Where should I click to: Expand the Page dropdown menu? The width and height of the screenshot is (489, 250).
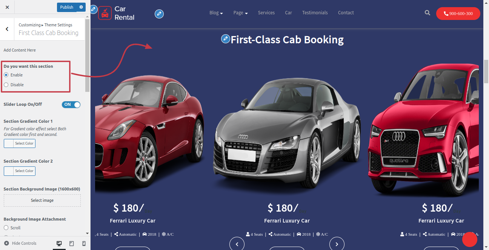[x=240, y=13]
